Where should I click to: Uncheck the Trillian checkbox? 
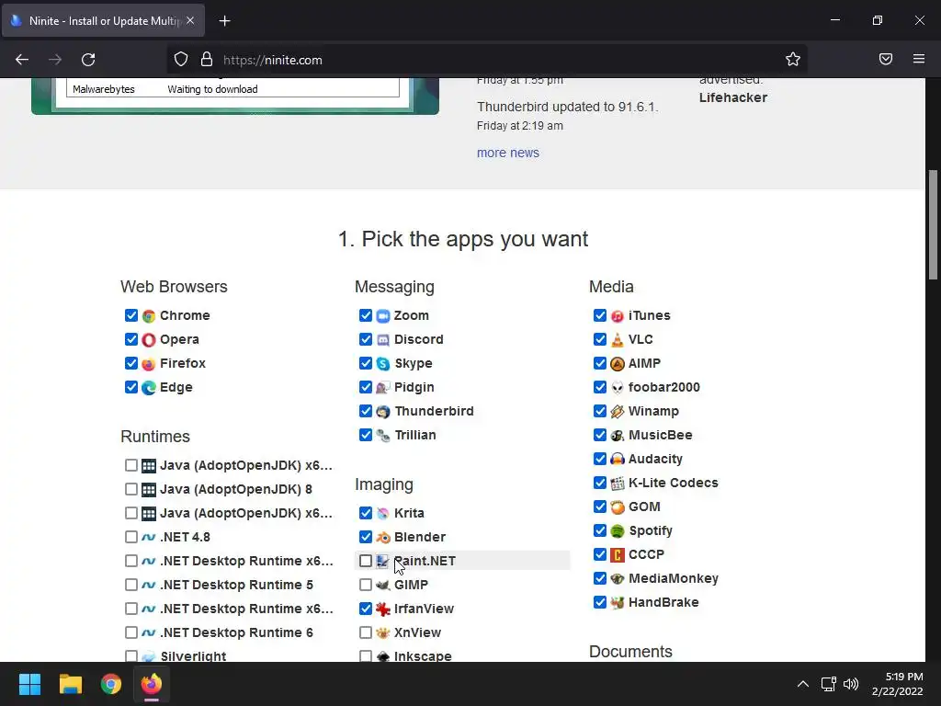coord(366,435)
